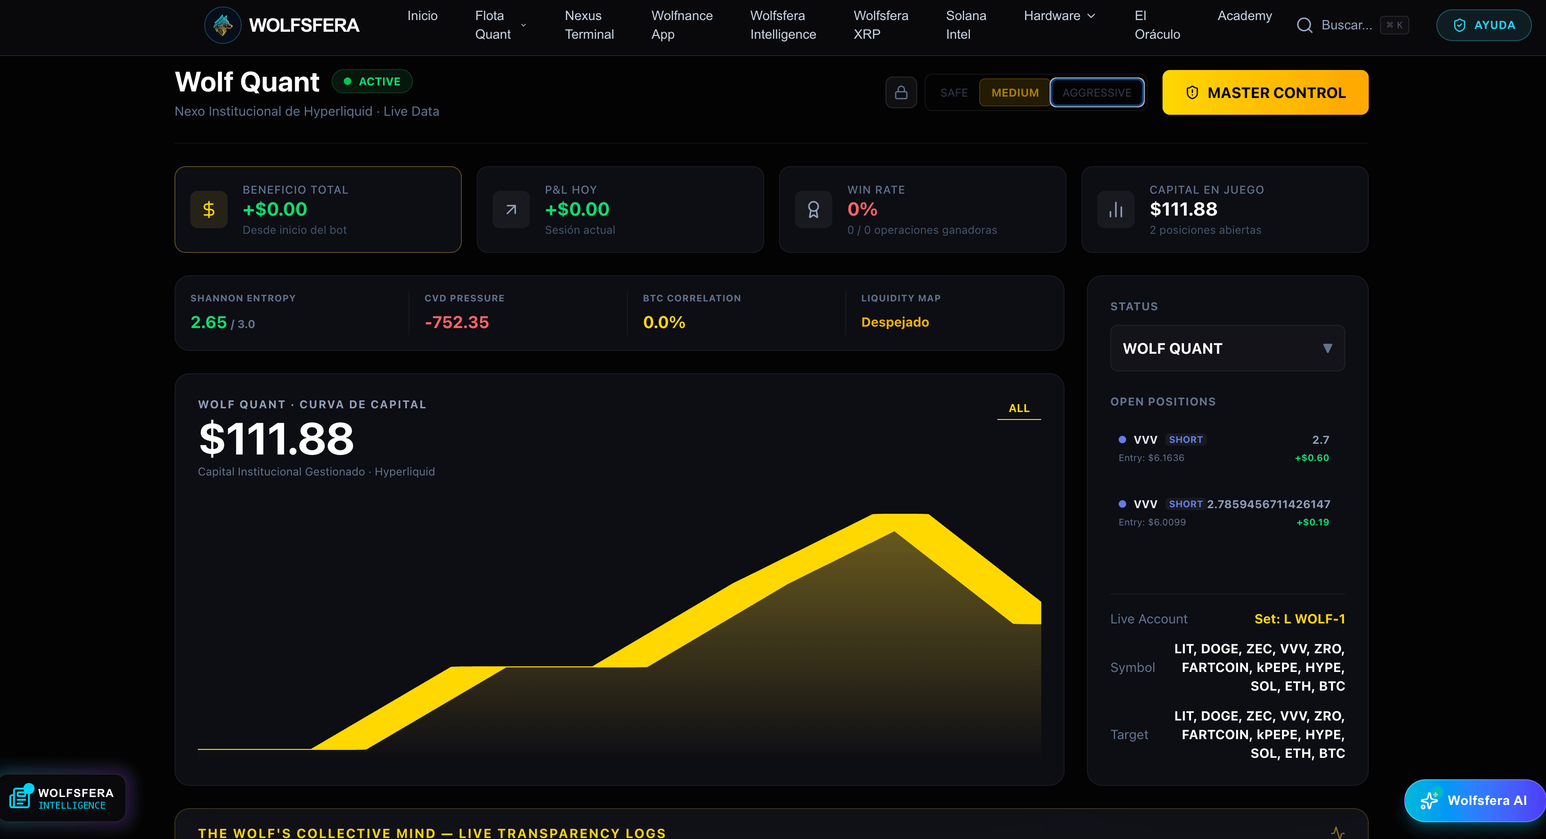1546x839 pixels.
Task: Go to Nexus Terminal page
Action: click(x=589, y=25)
